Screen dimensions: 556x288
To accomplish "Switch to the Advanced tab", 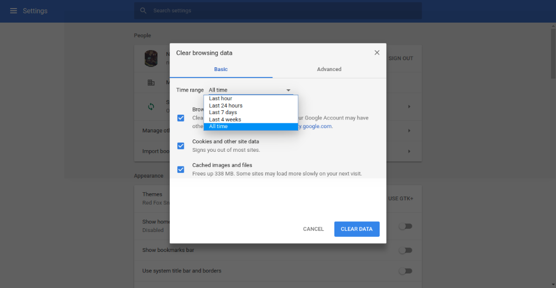I will click(x=329, y=69).
